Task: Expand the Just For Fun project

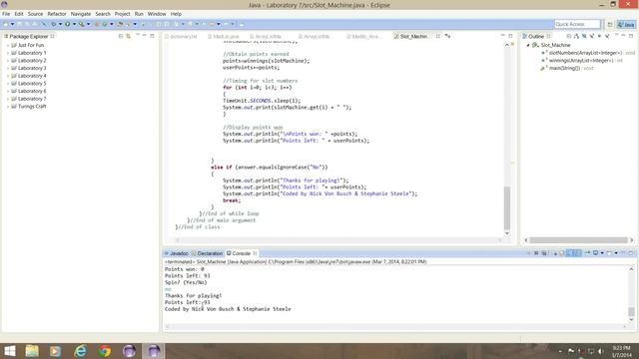Action: 8,45
